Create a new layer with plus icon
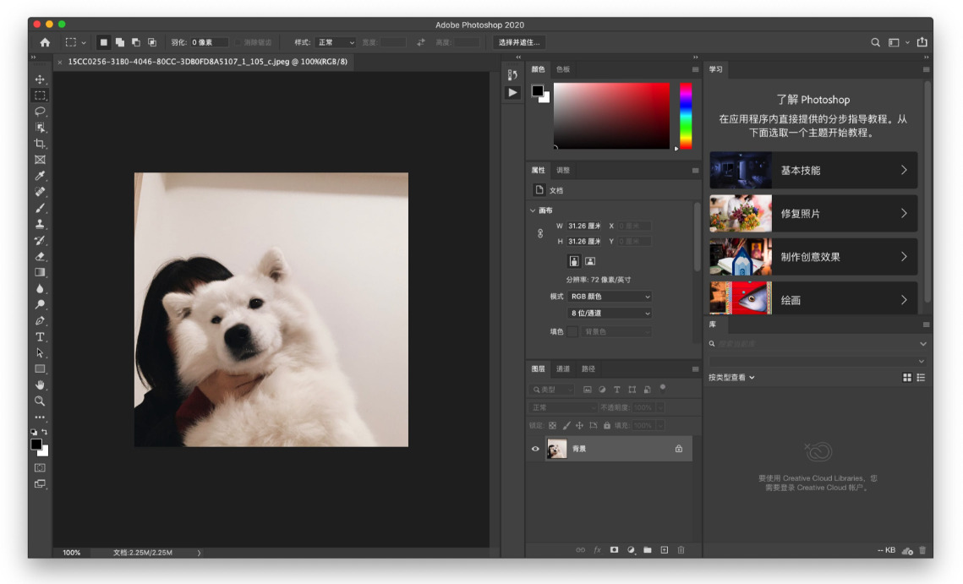 click(x=664, y=550)
